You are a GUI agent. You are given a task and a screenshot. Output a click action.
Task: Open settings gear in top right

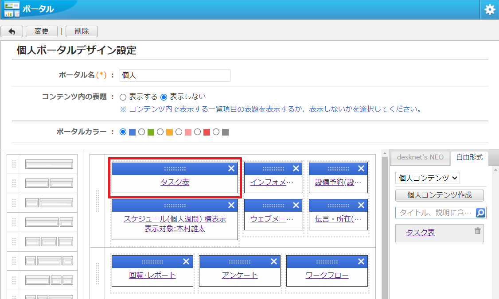489,10
